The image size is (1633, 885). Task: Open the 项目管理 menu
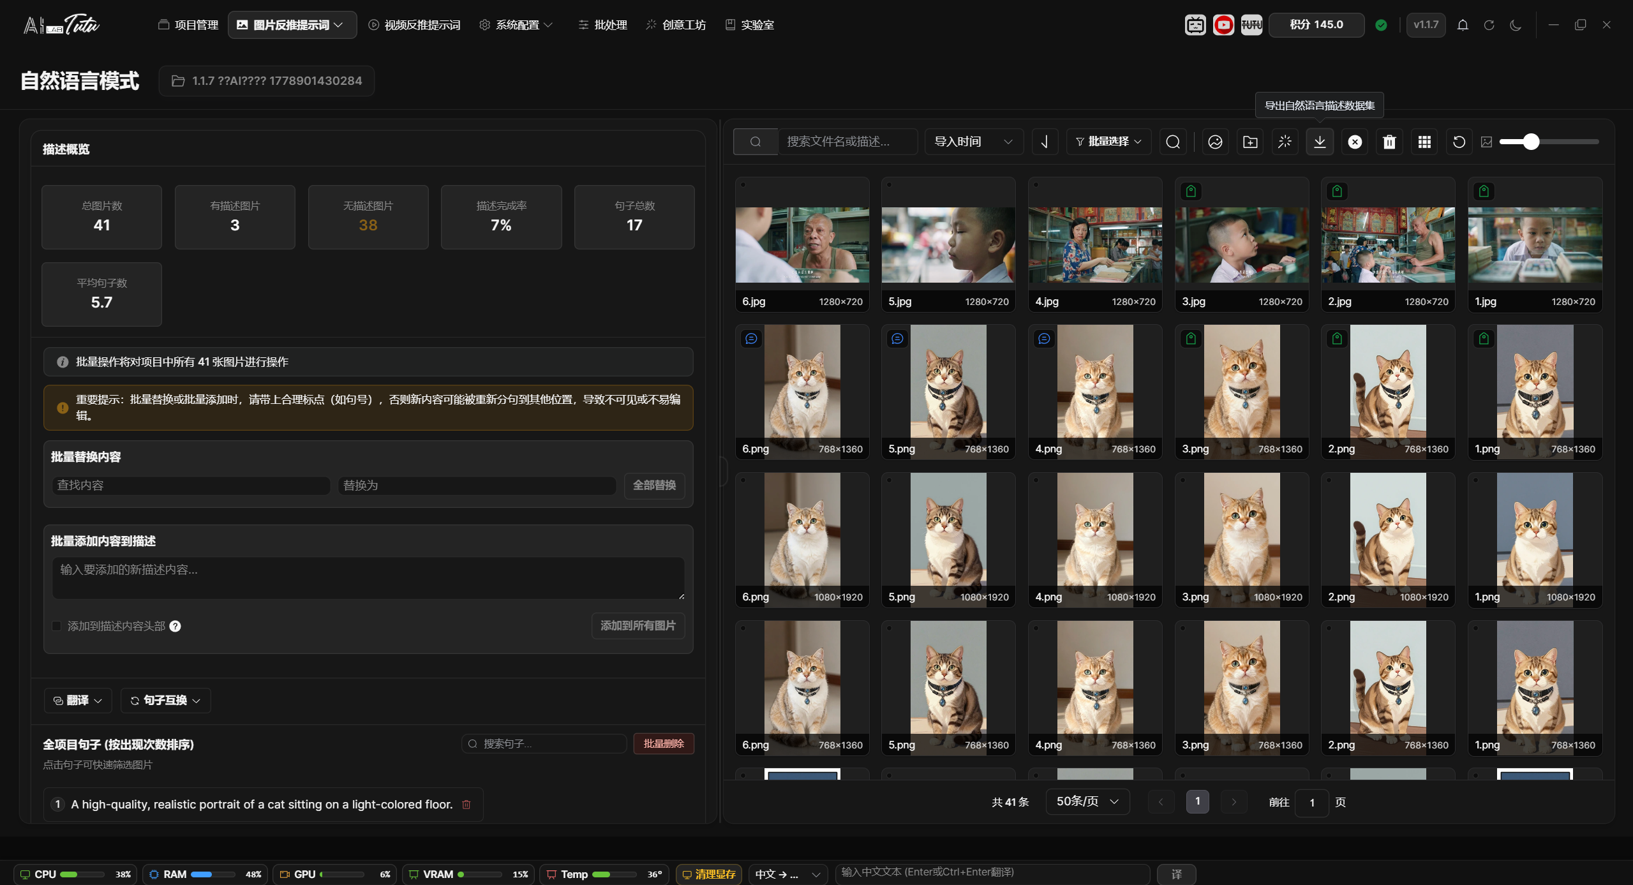pos(189,25)
